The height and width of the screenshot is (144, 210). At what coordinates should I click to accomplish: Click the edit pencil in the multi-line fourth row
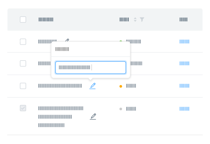(x=93, y=116)
